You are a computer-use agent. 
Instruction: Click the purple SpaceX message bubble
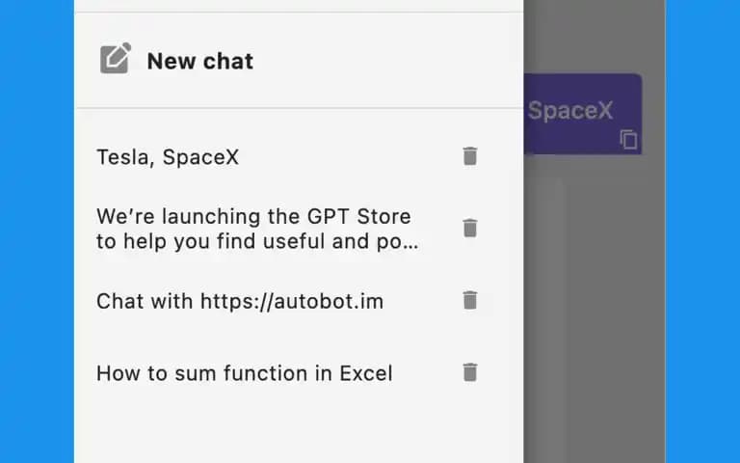coord(583,114)
